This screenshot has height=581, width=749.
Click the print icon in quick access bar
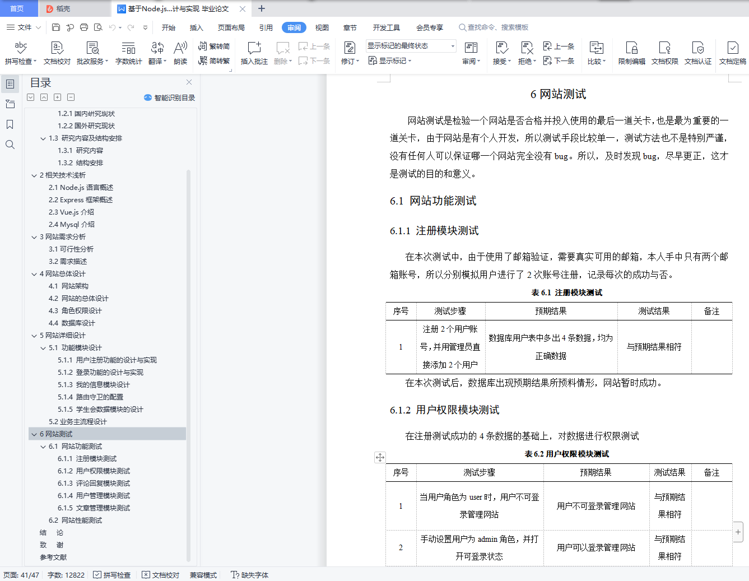click(x=84, y=27)
